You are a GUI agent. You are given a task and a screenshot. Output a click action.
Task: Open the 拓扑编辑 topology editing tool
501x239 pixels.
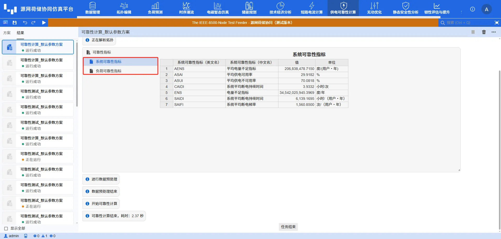(124, 8)
